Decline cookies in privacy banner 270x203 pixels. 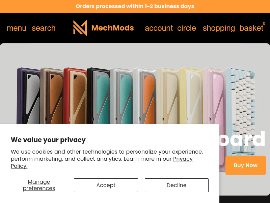click(x=177, y=185)
